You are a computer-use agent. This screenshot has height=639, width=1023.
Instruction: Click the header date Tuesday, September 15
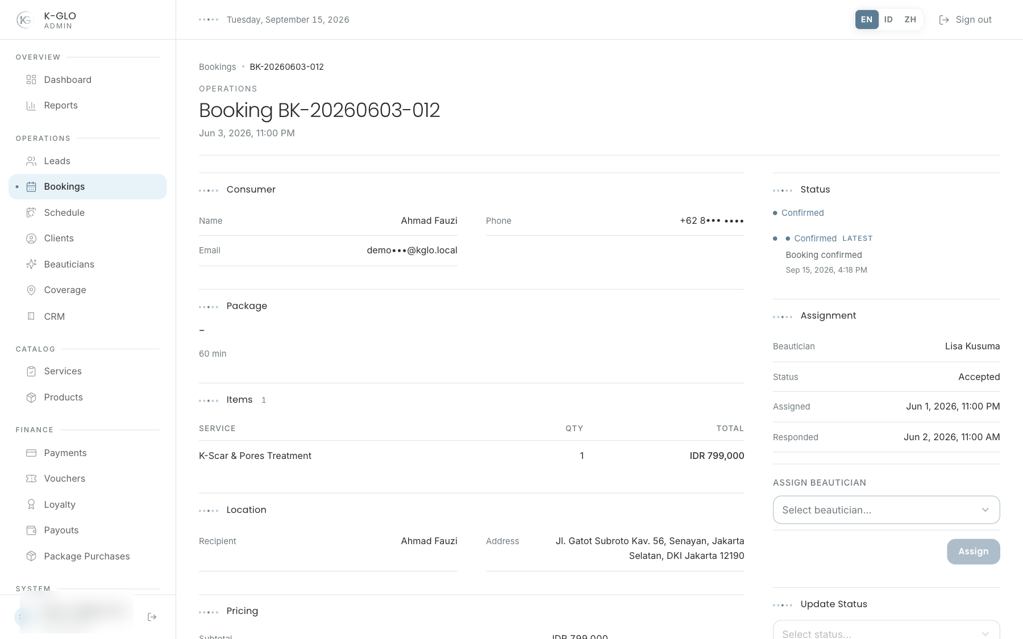pos(288,20)
